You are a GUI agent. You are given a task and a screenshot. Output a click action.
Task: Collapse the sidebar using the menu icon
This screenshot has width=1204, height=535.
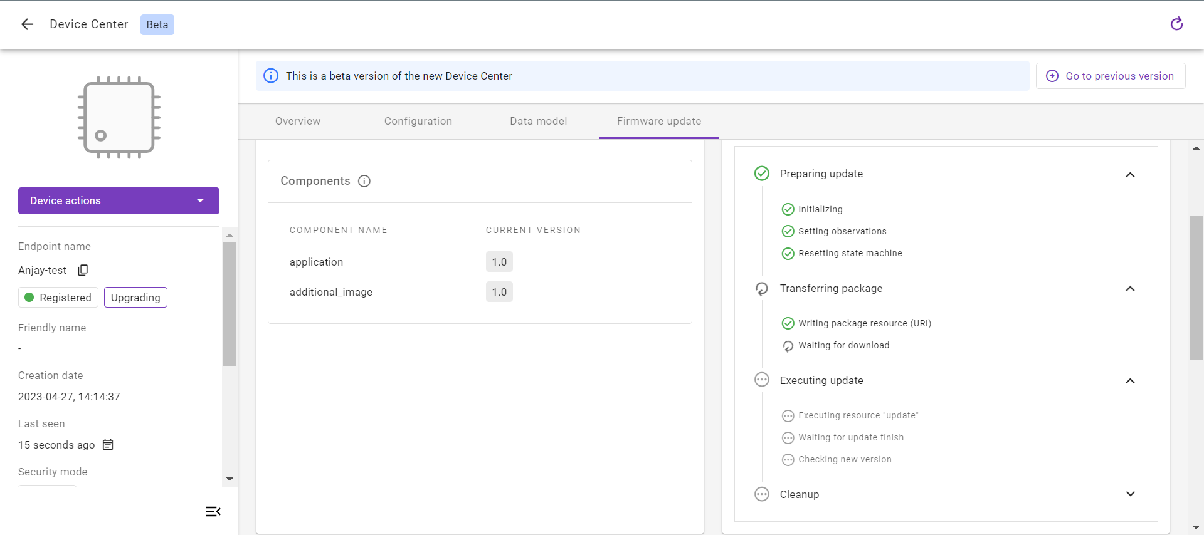(213, 512)
